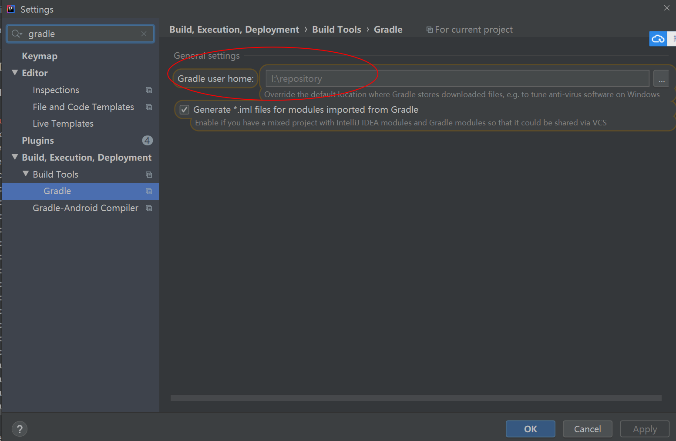
Task: Click the Enable if mixed project hint text
Action: tap(401, 123)
